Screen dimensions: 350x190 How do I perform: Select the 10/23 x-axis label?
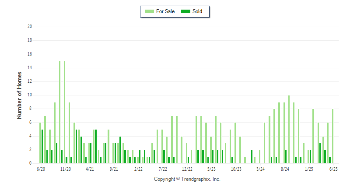(x=236, y=169)
